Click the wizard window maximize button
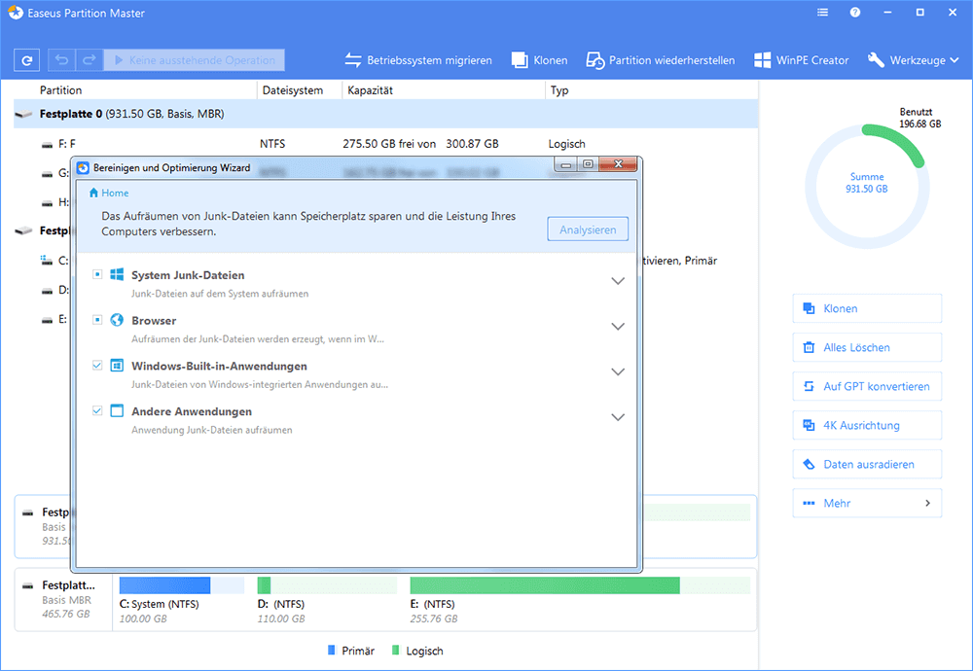This screenshot has height=671, width=973. [x=588, y=163]
